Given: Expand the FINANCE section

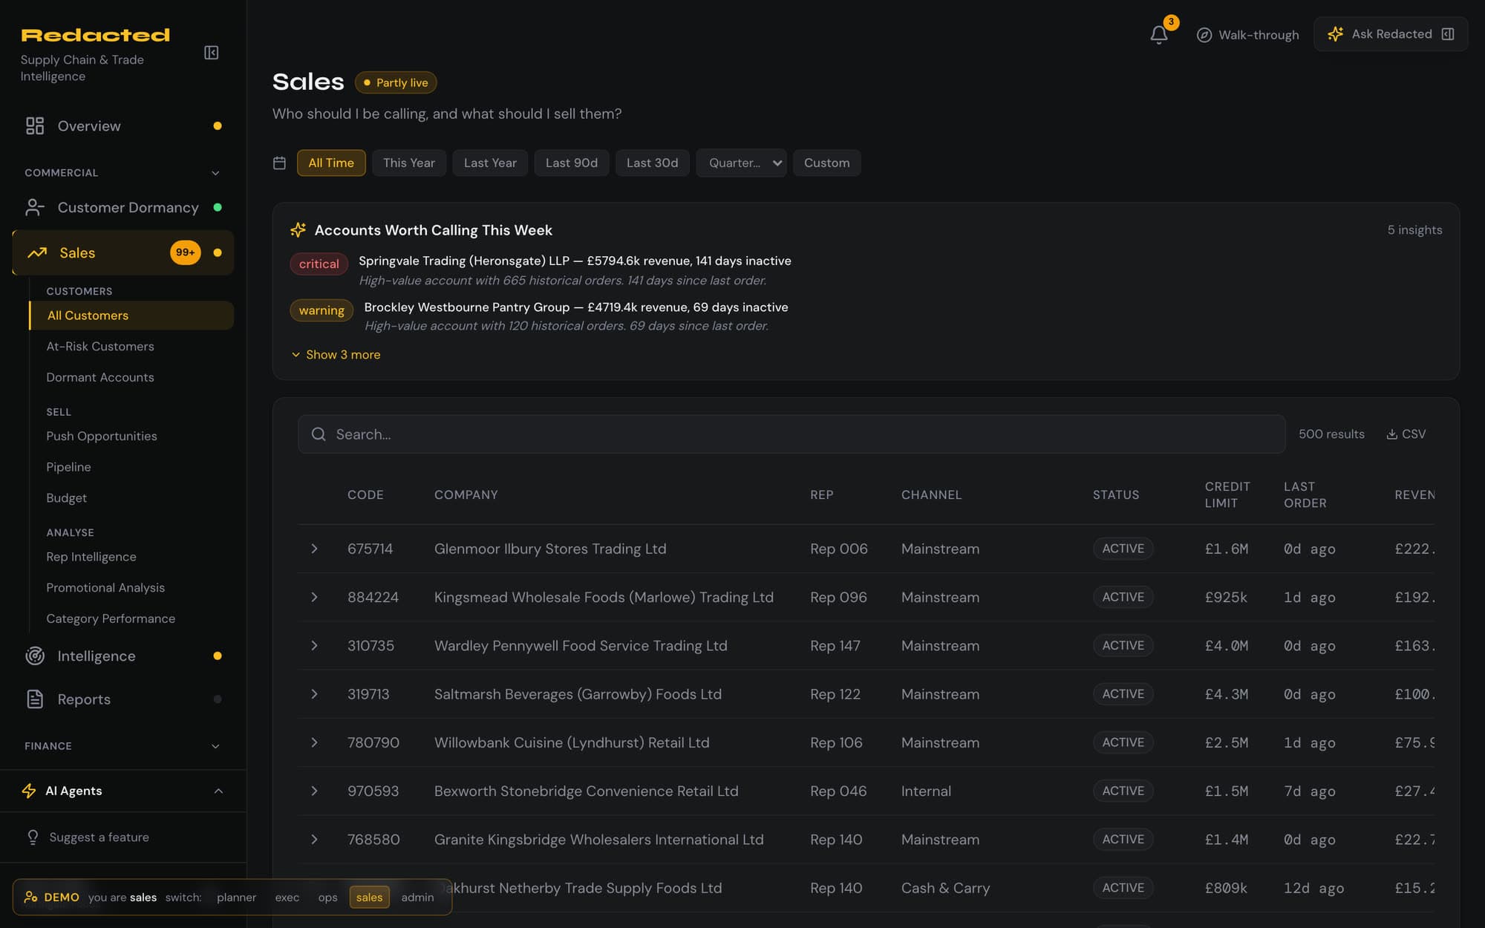Looking at the screenshot, I should pos(215,746).
